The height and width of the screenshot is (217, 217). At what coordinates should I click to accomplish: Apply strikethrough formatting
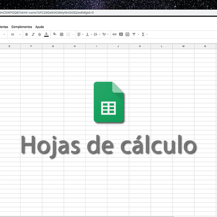tap(40, 34)
